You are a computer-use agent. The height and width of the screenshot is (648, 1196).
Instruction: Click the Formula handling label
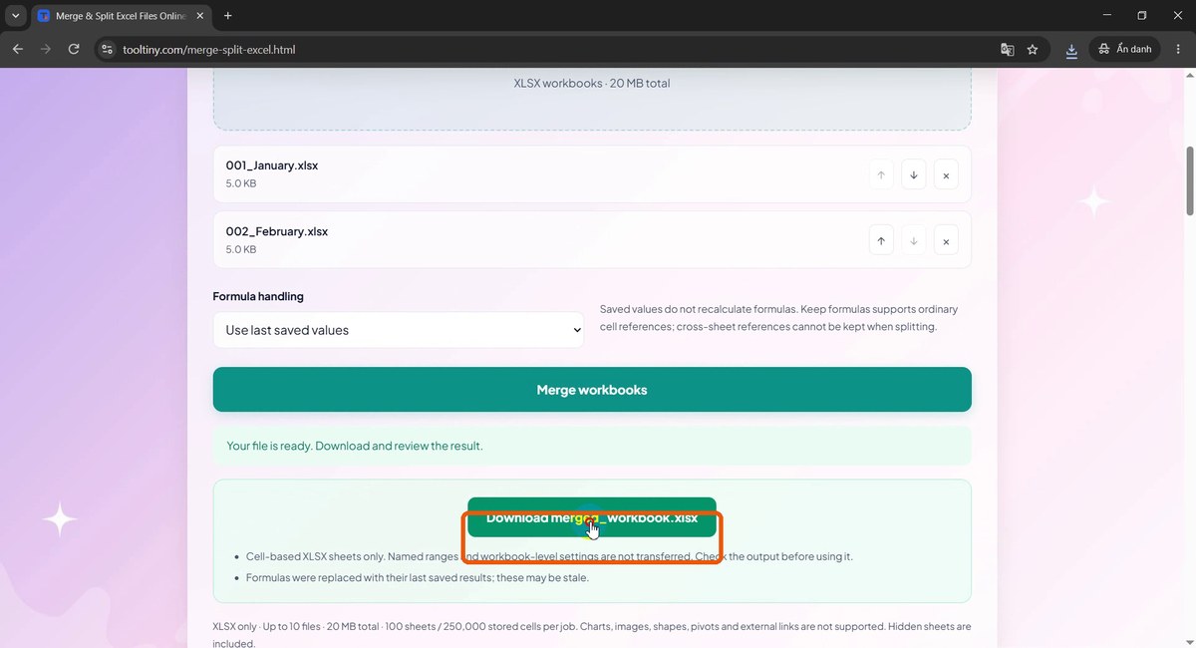coord(258,296)
